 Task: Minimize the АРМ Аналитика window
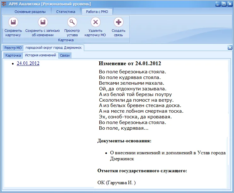218,4
